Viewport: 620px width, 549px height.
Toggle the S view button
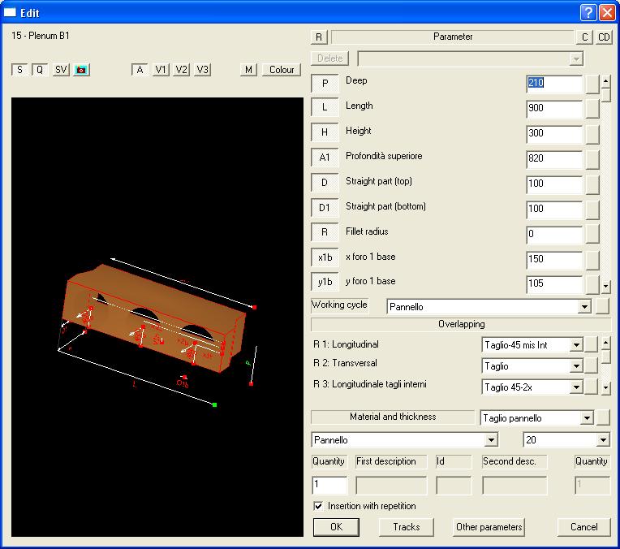click(19, 70)
